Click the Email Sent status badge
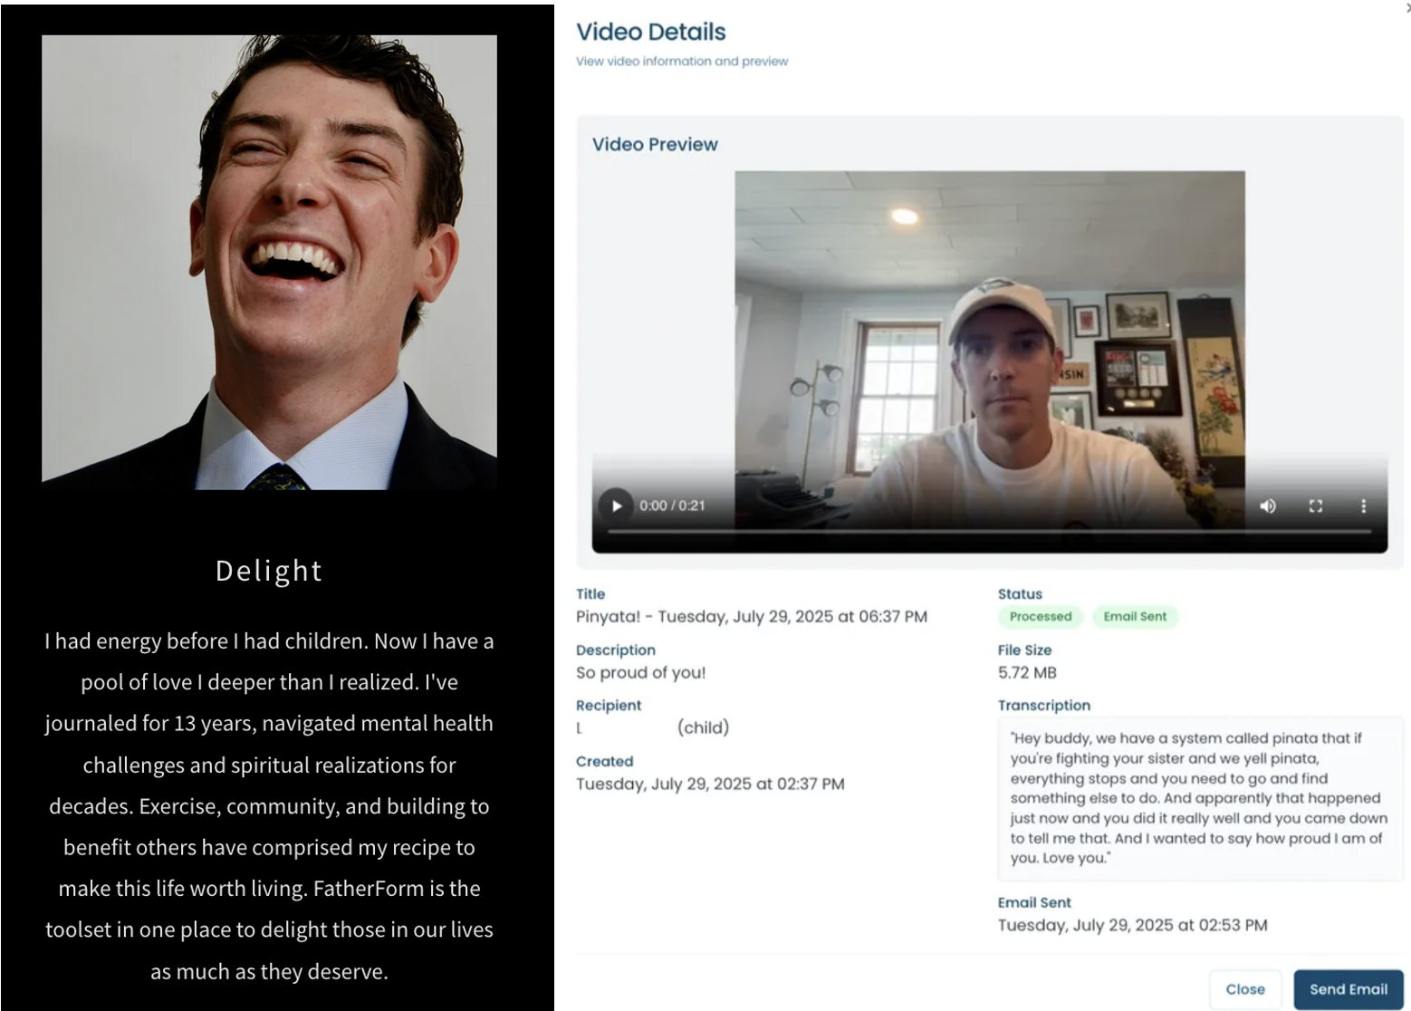Image resolution: width=1411 pixels, height=1011 pixels. [1134, 617]
